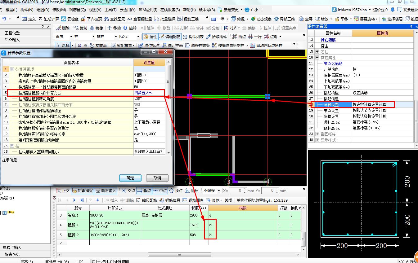Open 构件列表 component list
The width and height of the screenshot is (418, 263).
point(193,37)
